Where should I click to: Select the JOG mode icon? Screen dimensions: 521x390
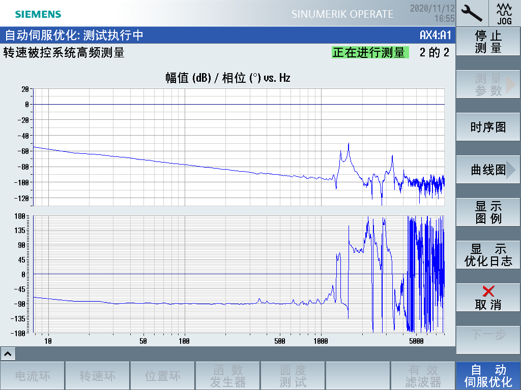point(505,13)
